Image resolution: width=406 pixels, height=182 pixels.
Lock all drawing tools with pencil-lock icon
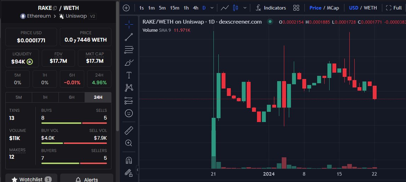pos(129,173)
